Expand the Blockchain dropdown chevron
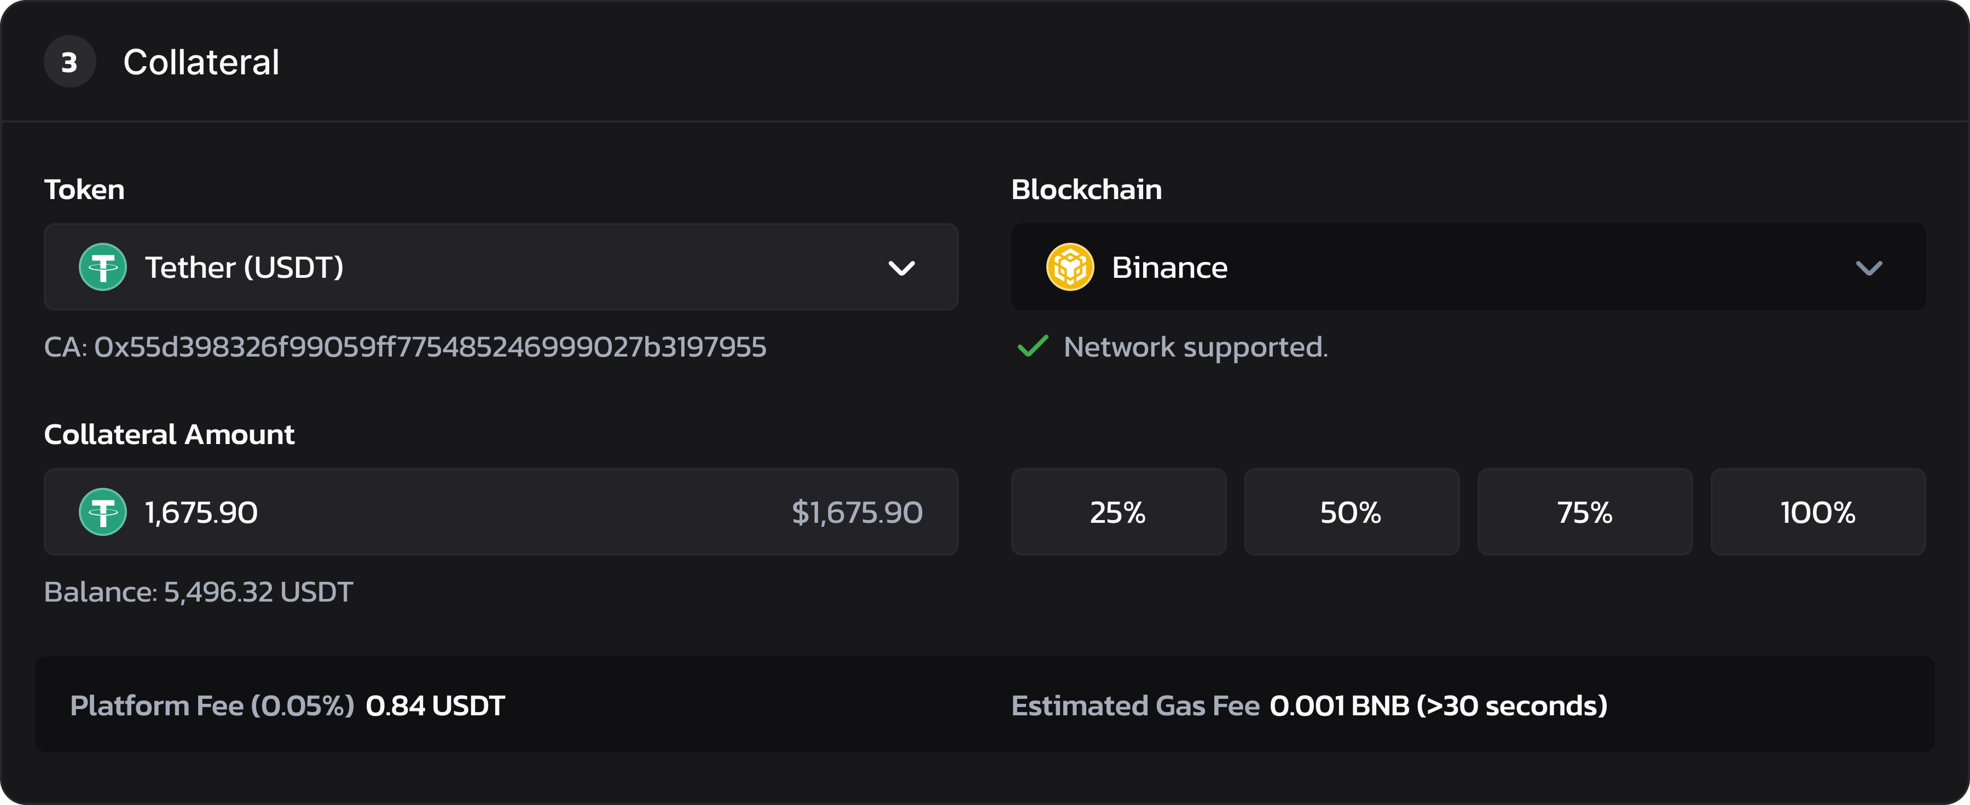The height and width of the screenshot is (805, 1970). point(1868,269)
